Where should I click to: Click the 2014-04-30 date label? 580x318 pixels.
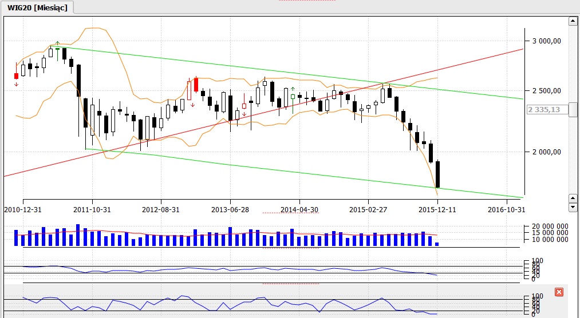tap(299, 210)
